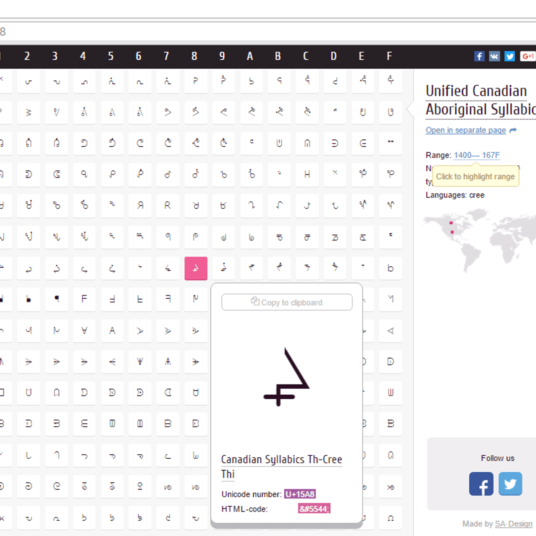Share page via VK icon in header bar
Image resolution: width=536 pixels, height=536 pixels.
tap(494, 56)
